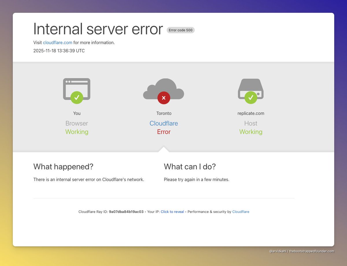347x266 pixels.
Task: Reveal your IP with Click to reveal
Action: click(x=172, y=212)
